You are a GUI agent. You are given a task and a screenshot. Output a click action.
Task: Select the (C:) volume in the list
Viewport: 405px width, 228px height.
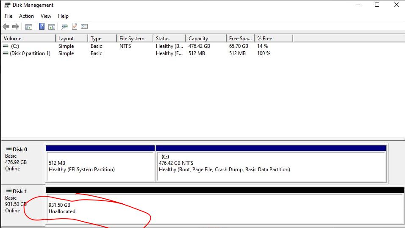[15, 46]
